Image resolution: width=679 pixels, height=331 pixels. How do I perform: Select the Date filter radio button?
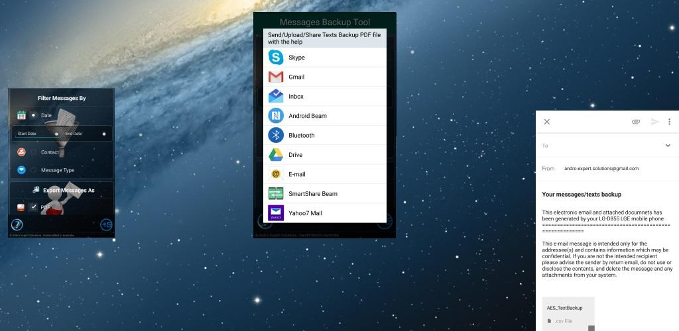click(x=34, y=115)
